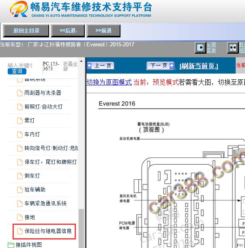
Task: Click page icon beside 保险丝与继电器信息
Action: point(20,231)
